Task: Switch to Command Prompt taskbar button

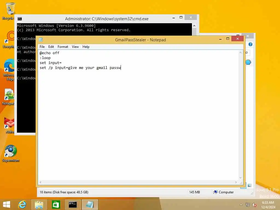Action: click(x=73, y=205)
